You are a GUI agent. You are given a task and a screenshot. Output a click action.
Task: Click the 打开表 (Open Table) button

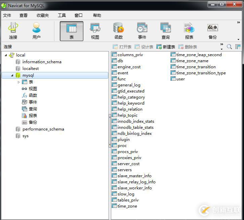(122, 47)
